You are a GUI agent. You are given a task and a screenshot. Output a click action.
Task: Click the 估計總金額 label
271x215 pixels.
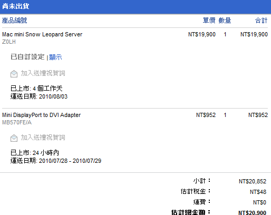(191, 212)
